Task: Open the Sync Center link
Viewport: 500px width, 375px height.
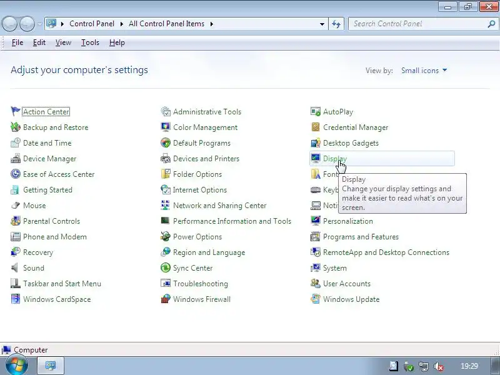Action: 192,268
